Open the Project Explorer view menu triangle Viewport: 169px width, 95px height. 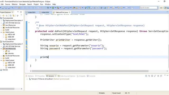[21, 15]
